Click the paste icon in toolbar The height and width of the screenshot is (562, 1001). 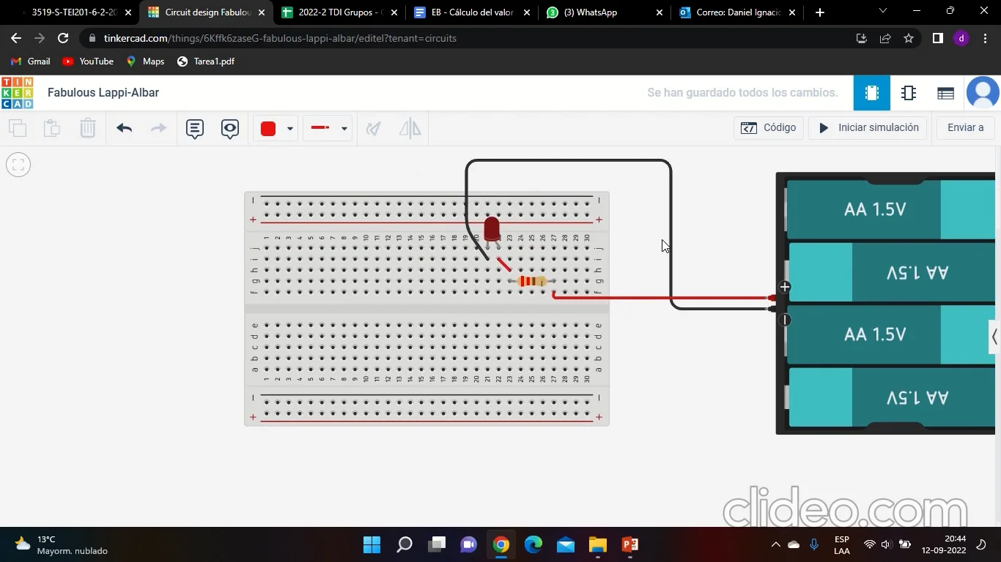point(52,128)
